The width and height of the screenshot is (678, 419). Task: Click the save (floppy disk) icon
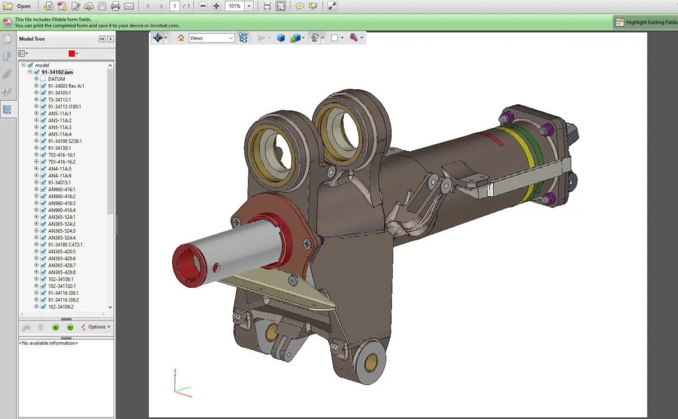102,6
